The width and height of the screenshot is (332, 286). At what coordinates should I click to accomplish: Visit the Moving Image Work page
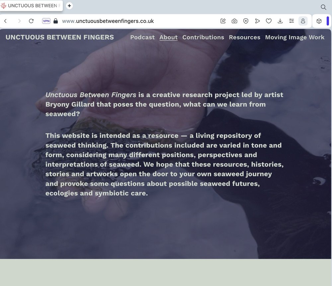pyautogui.click(x=295, y=37)
